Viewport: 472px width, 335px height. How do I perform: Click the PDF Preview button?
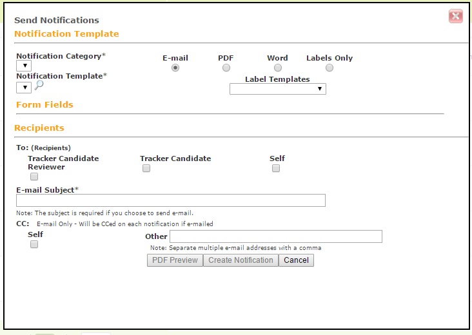click(x=175, y=260)
